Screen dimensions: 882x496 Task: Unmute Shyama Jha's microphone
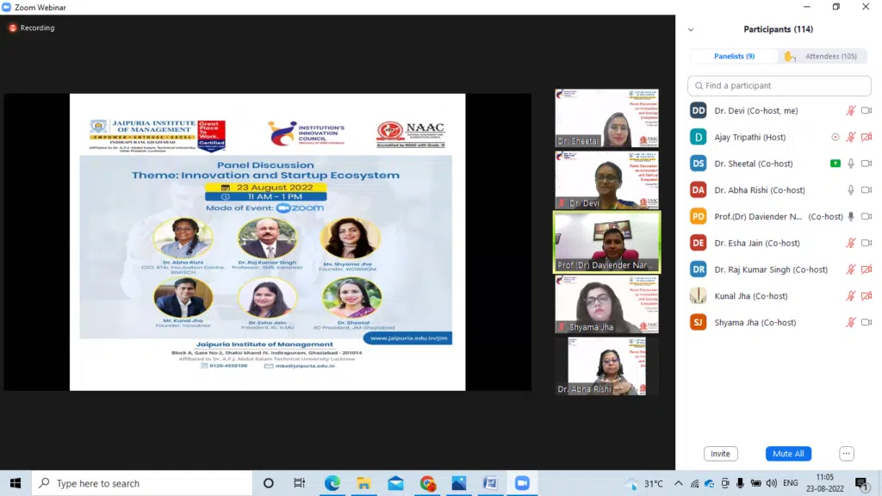tap(850, 323)
